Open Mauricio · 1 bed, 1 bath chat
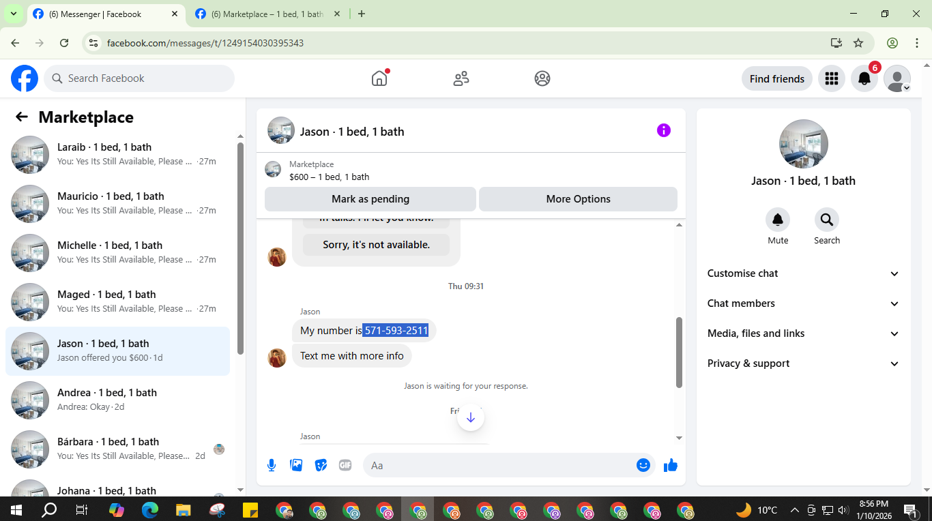The image size is (932, 521). click(117, 204)
